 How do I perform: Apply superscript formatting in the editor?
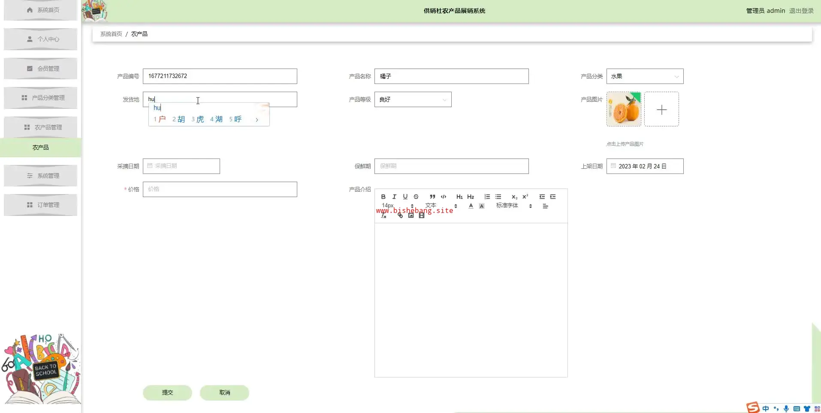pyautogui.click(x=525, y=197)
